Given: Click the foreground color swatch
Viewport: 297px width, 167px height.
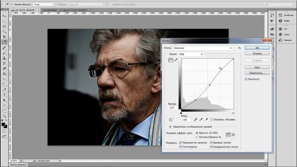Looking at the screenshot, I should click(3, 124).
